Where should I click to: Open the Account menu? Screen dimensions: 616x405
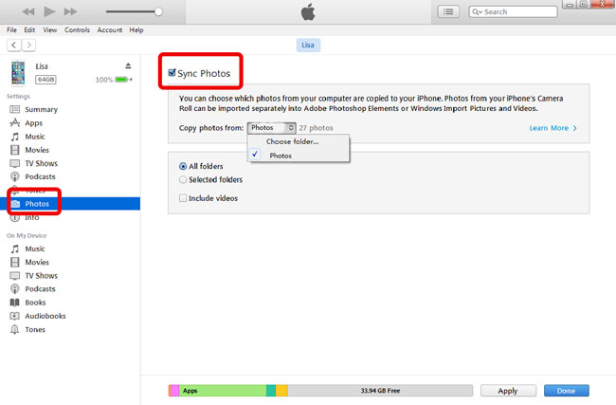coord(110,30)
